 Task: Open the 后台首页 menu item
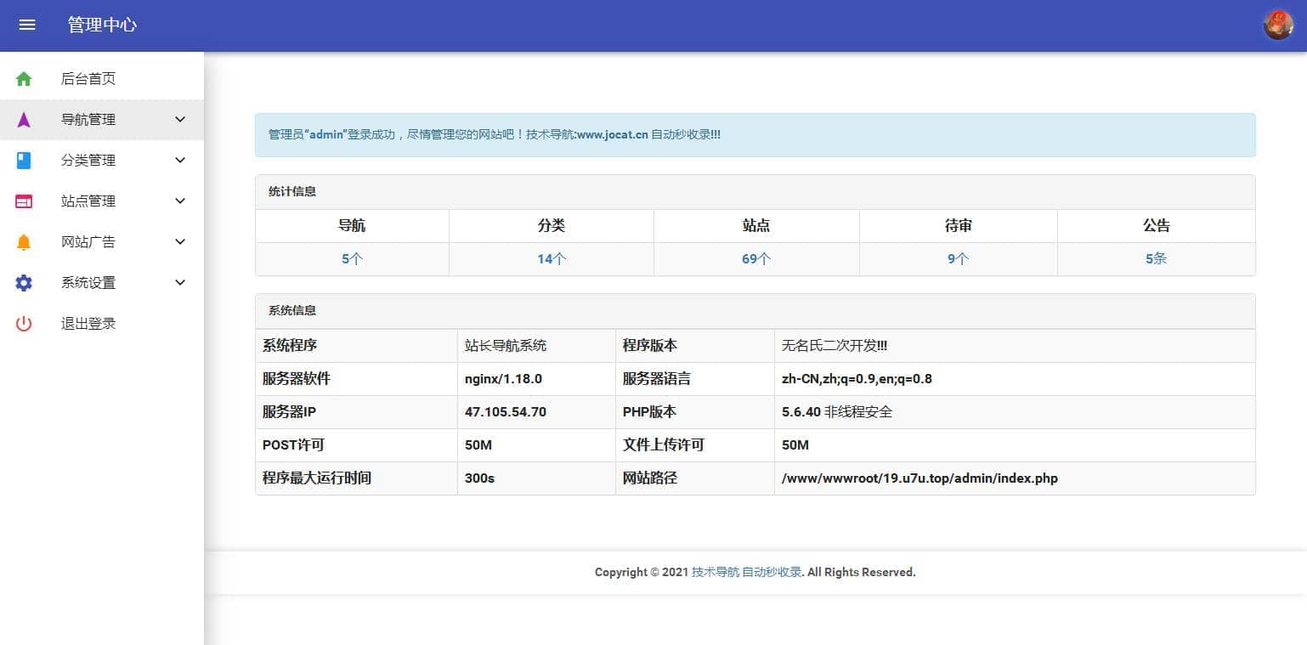[88, 79]
